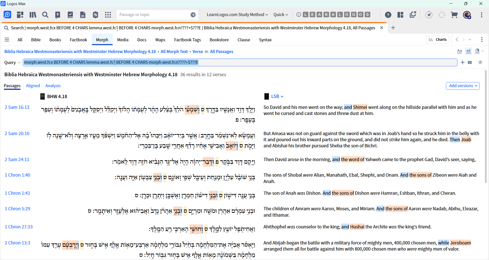Expand the LearnLogos.com Study Method dropdown

click(237, 15)
